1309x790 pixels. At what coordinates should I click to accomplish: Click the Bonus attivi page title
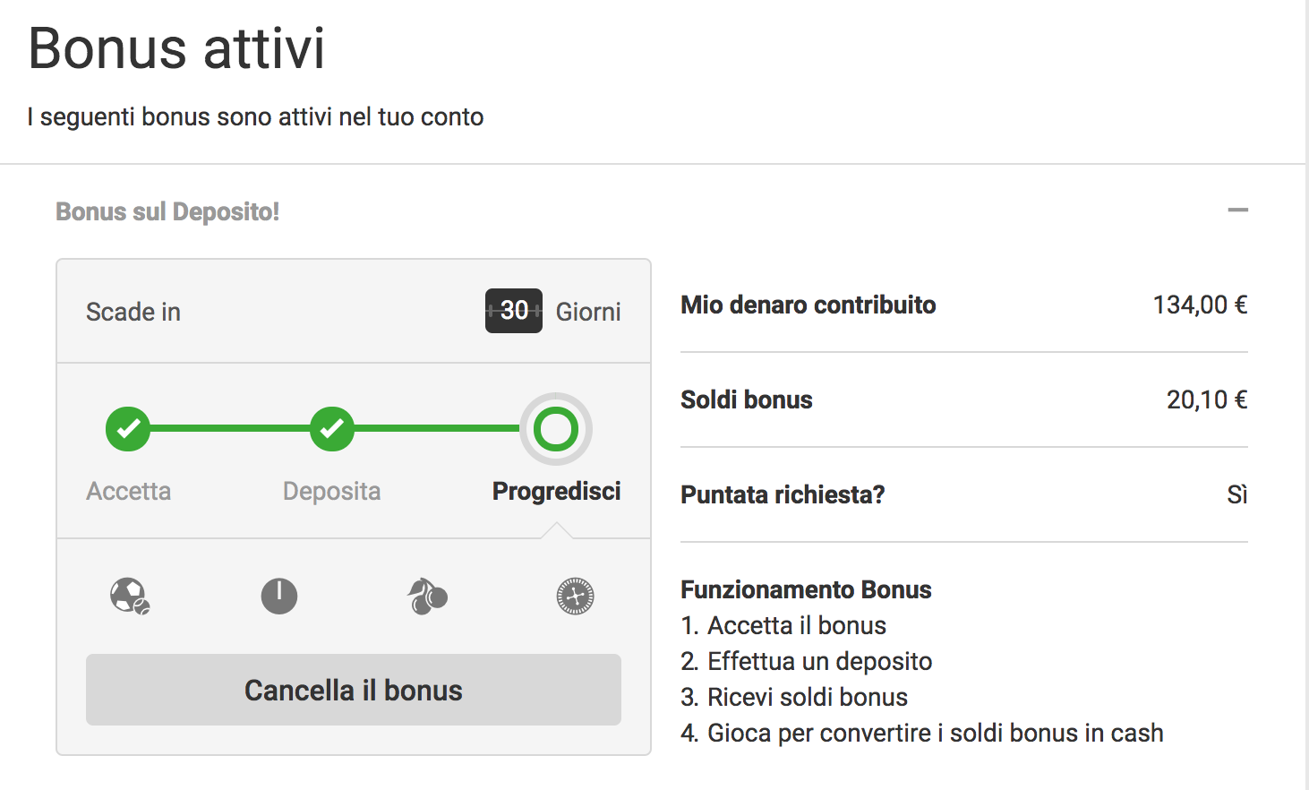176,48
